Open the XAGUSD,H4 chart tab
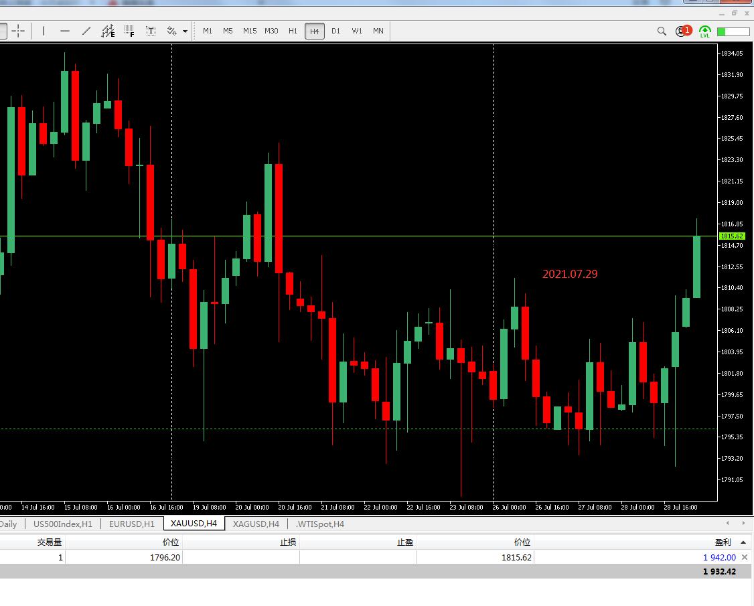The width and height of the screenshot is (754, 606). [x=256, y=524]
